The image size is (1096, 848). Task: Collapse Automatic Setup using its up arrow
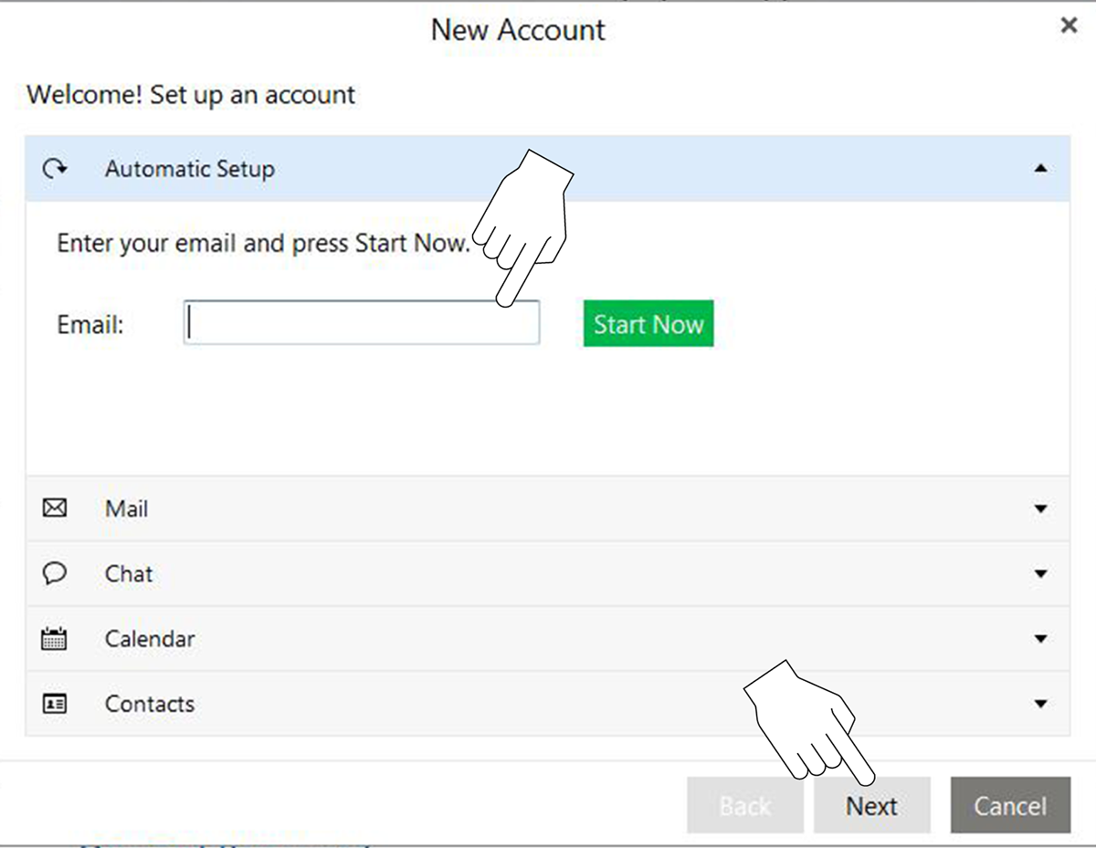(x=1040, y=169)
